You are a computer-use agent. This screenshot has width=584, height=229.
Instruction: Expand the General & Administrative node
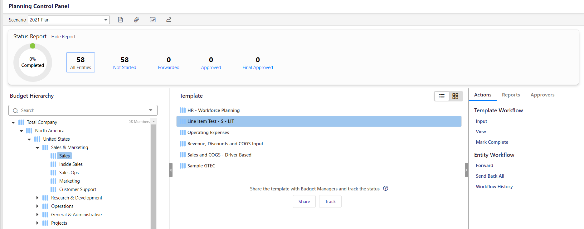click(x=37, y=215)
